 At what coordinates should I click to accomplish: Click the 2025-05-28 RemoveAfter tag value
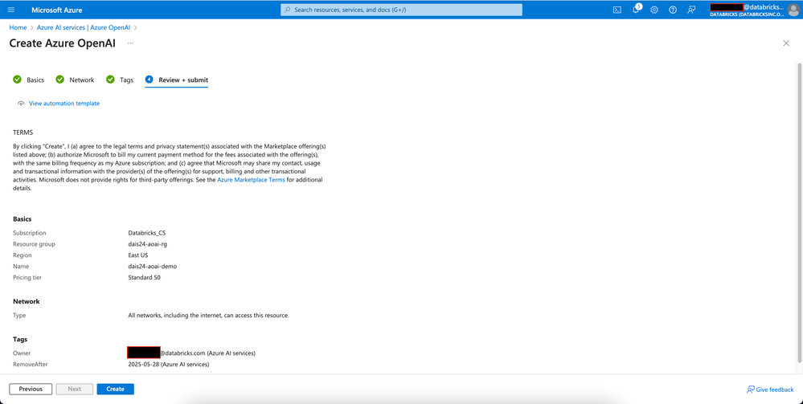pos(169,365)
